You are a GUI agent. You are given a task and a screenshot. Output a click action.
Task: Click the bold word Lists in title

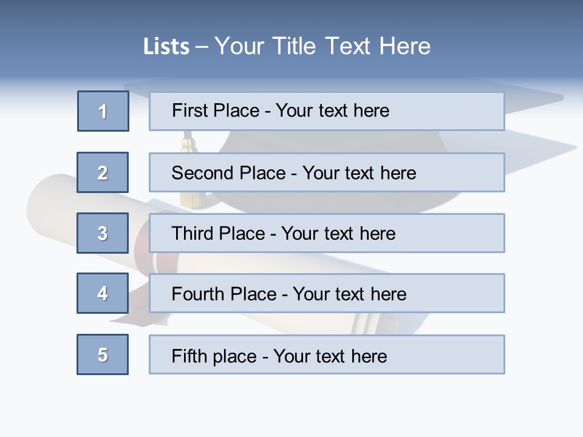click(166, 47)
